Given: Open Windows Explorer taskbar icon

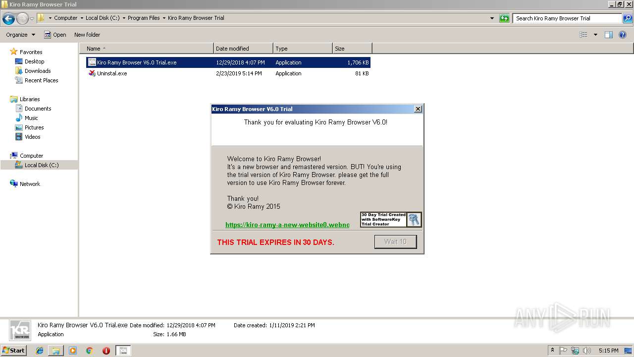Looking at the screenshot, I should pos(56,351).
